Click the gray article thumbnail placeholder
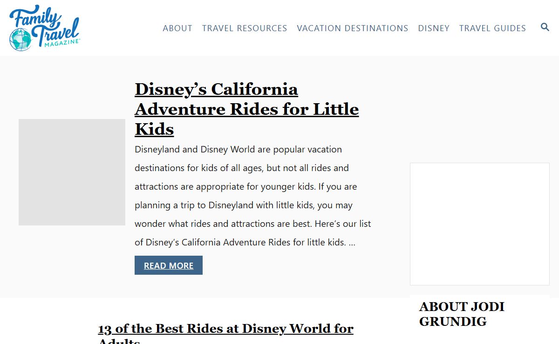The height and width of the screenshot is (344, 559). 72,172
